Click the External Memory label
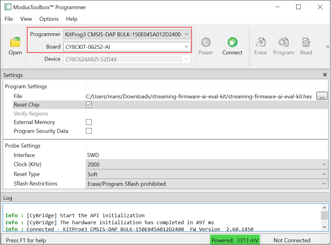The width and height of the screenshot is (331, 245). 34,122
